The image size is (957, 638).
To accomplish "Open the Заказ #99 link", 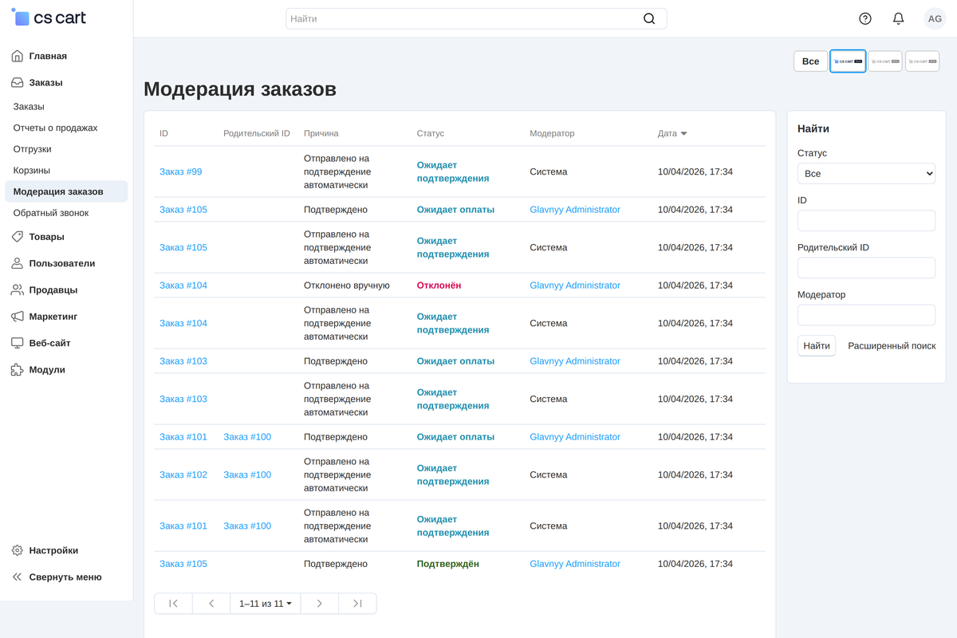I will pos(181,171).
